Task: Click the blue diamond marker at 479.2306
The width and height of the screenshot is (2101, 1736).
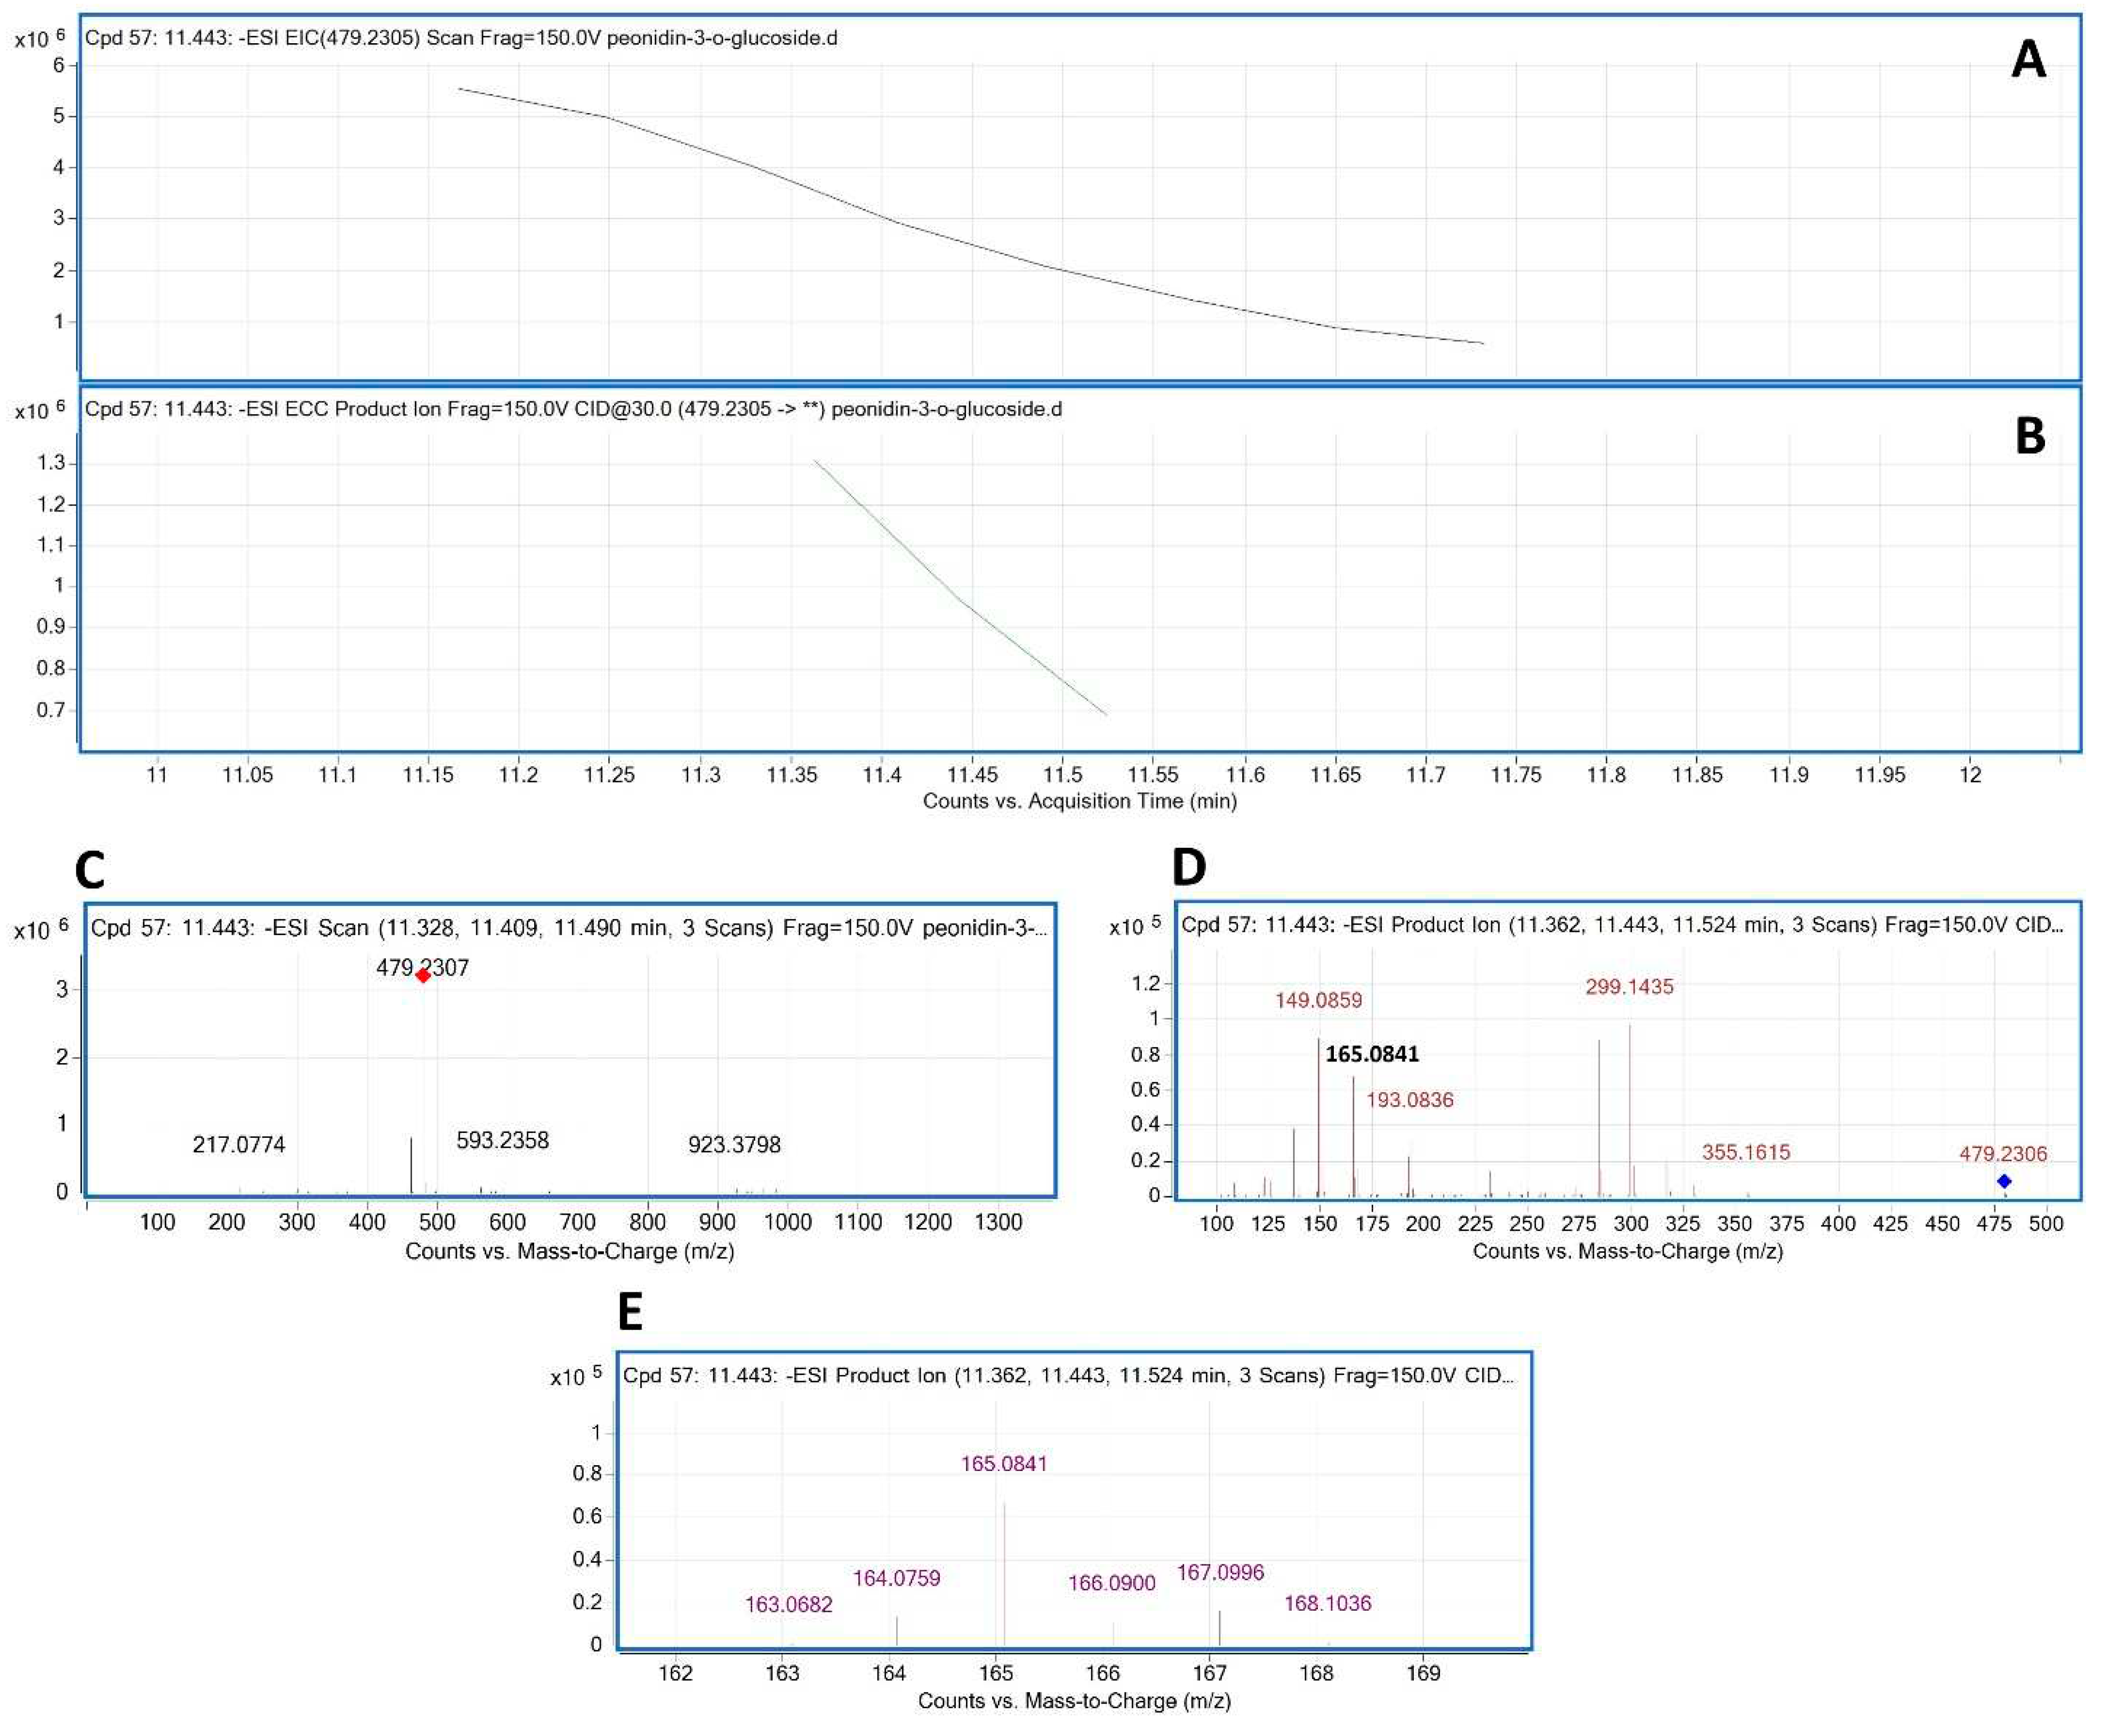Action: [x=2004, y=1181]
